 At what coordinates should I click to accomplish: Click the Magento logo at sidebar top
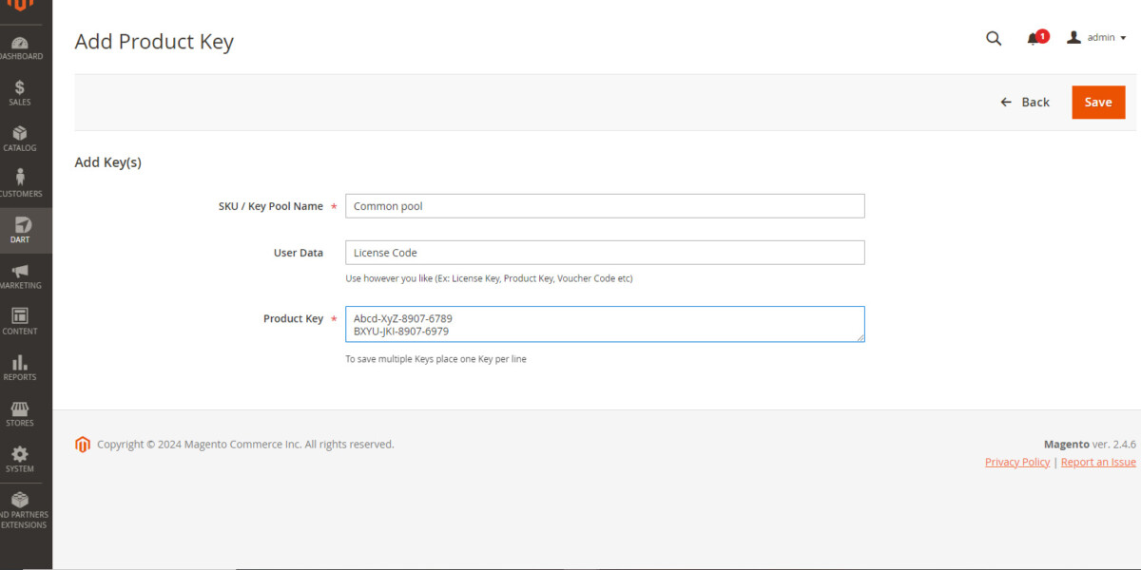tap(20, 6)
